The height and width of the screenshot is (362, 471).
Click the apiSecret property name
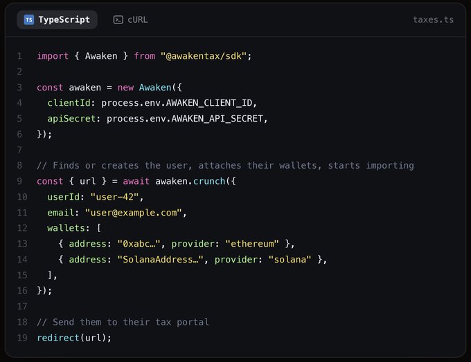[71, 119]
